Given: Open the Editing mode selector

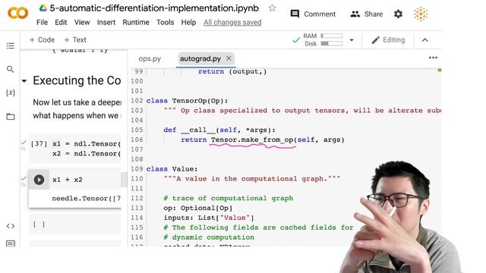Looking at the screenshot, I should [388, 40].
